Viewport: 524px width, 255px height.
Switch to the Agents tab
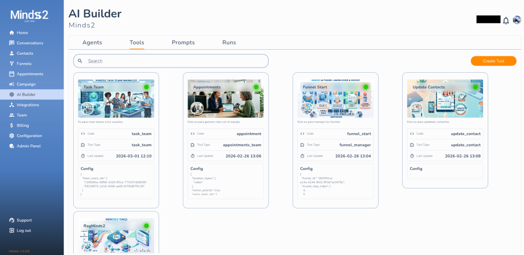pos(92,42)
